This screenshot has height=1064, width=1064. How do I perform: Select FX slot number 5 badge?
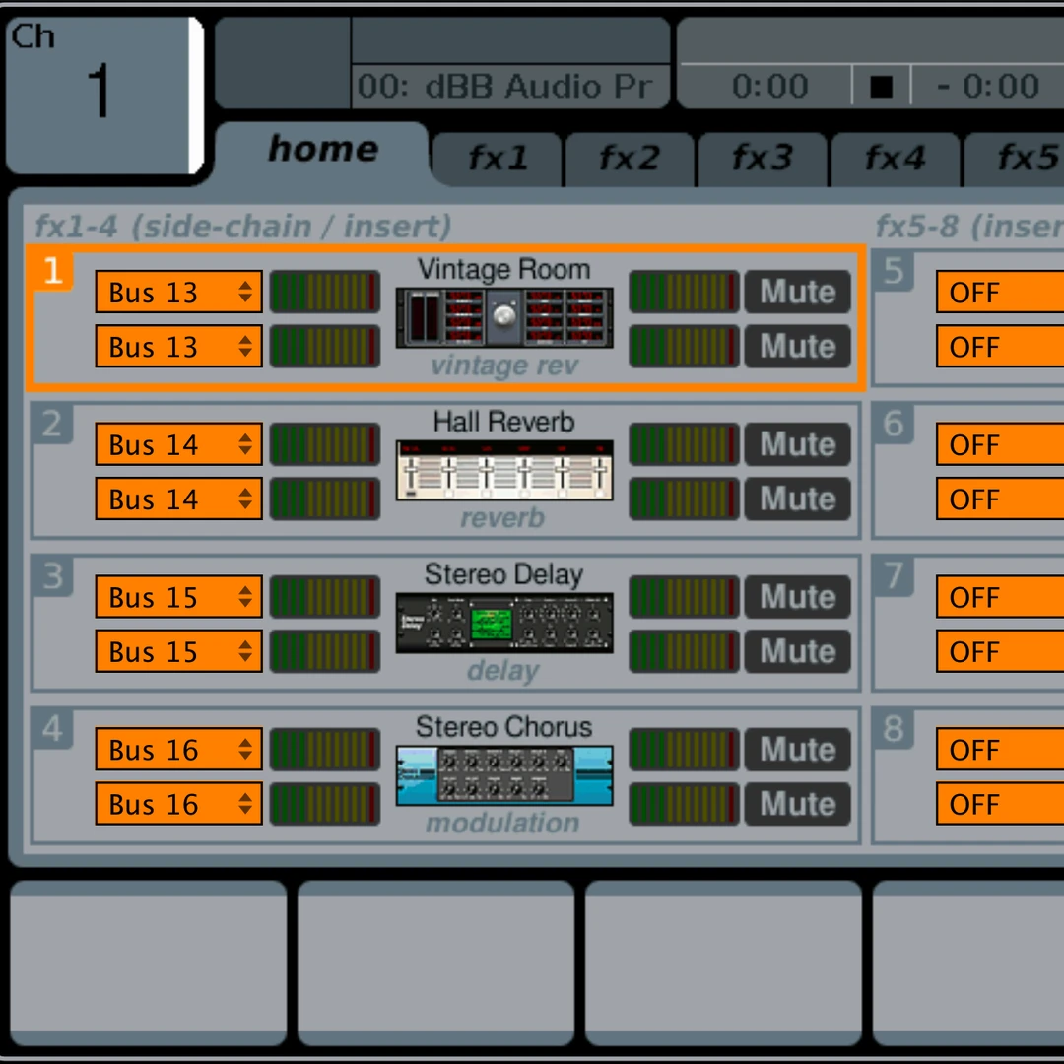tap(893, 272)
